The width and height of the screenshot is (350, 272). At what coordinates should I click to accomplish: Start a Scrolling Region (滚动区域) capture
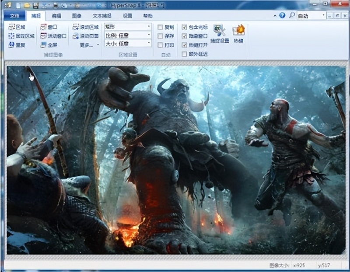85,27
